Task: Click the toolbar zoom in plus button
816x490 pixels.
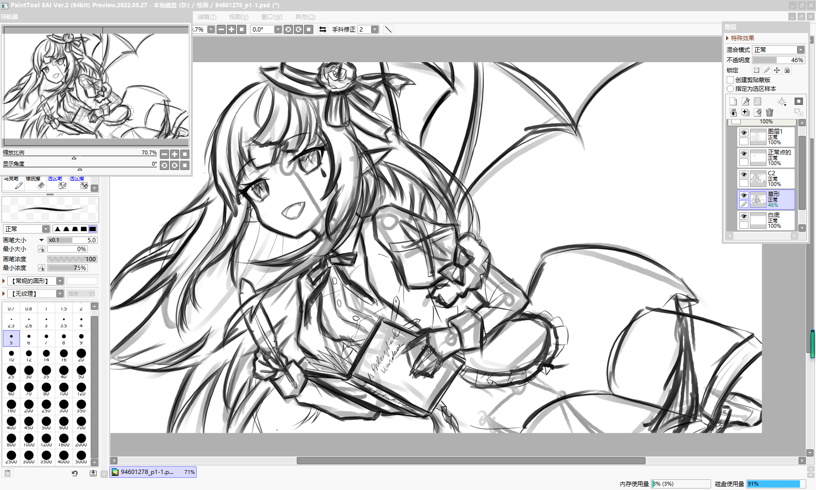Action: 232,30
